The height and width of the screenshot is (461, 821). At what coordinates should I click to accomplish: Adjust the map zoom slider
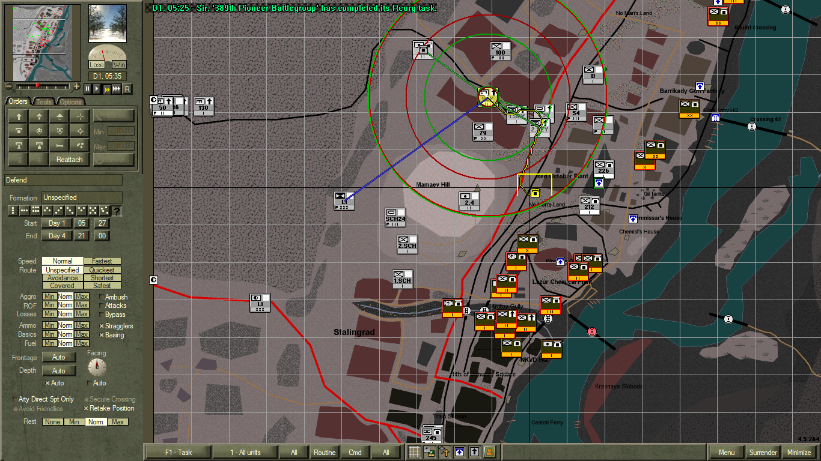pos(43,86)
